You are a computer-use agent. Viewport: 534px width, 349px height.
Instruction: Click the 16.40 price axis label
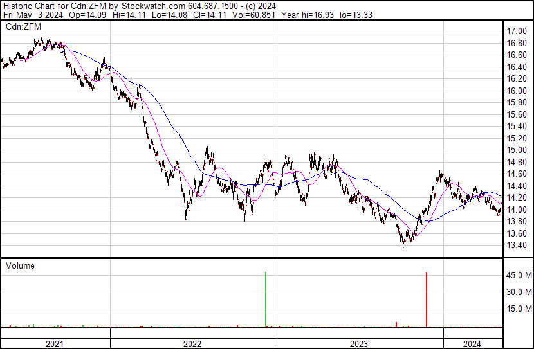[x=517, y=67]
